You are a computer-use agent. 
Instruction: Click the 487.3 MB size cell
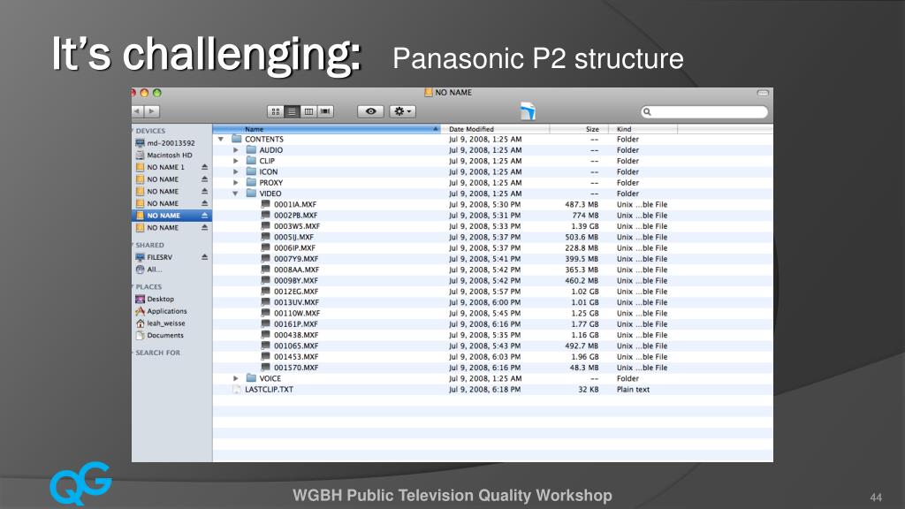(x=582, y=204)
